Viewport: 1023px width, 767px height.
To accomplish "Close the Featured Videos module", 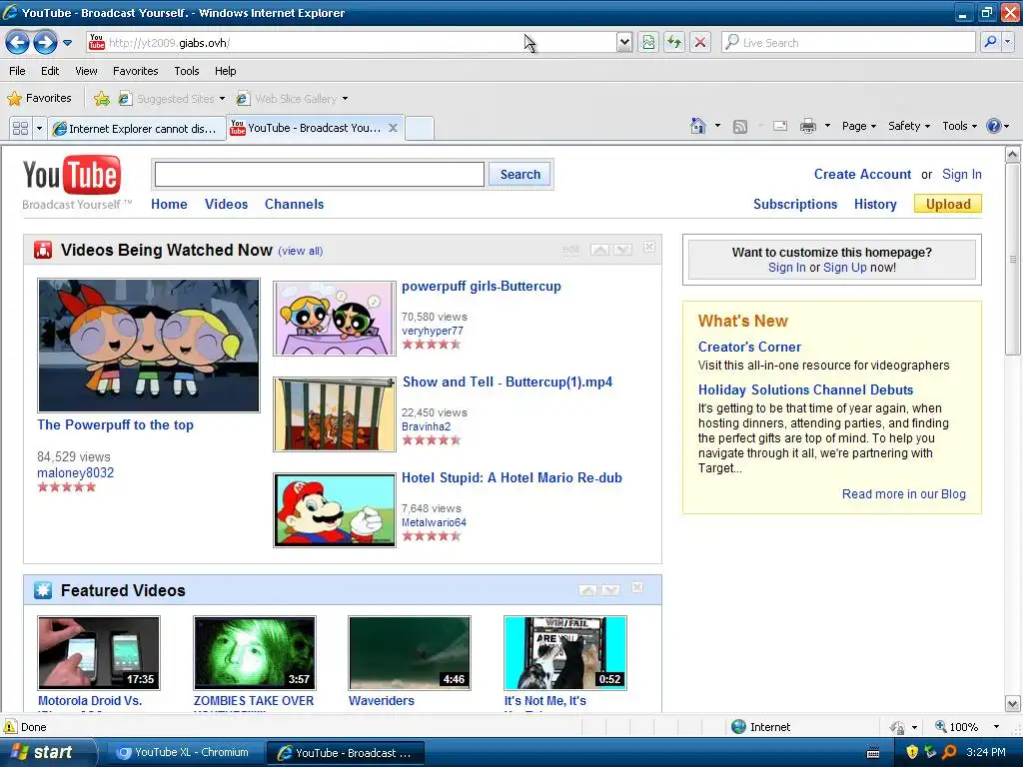I will click(637, 587).
